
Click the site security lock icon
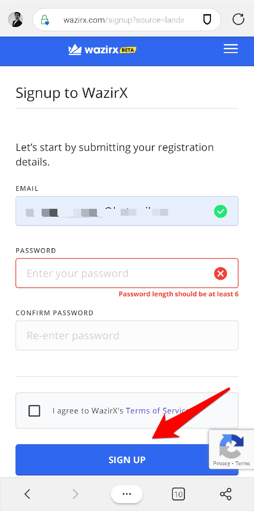point(45,20)
